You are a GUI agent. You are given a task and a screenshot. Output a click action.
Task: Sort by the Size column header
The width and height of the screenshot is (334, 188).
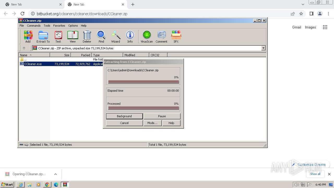[61, 55]
